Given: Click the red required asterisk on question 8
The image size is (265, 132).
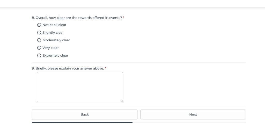Looking at the screenshot, I should [x=123, y=18].
